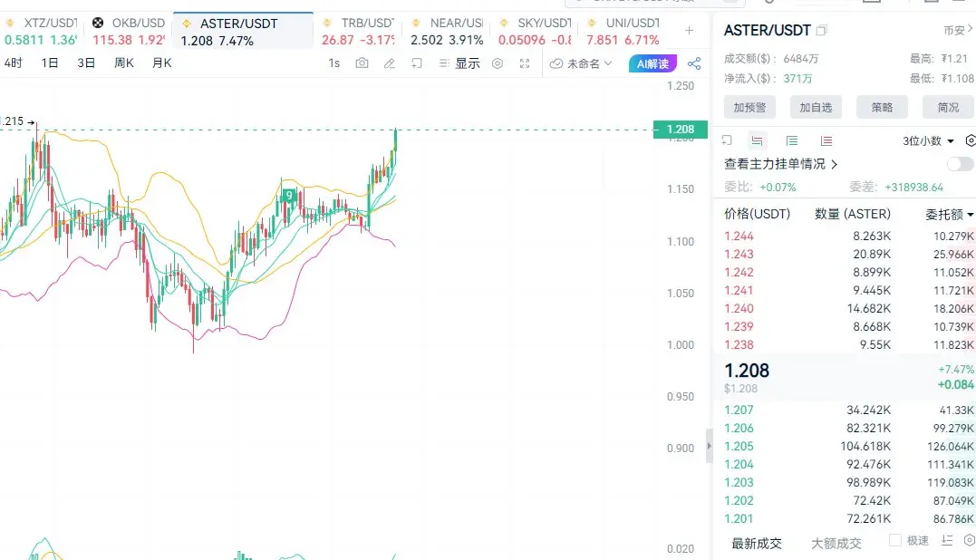Select the 4时 timeframe

(13, 63)
